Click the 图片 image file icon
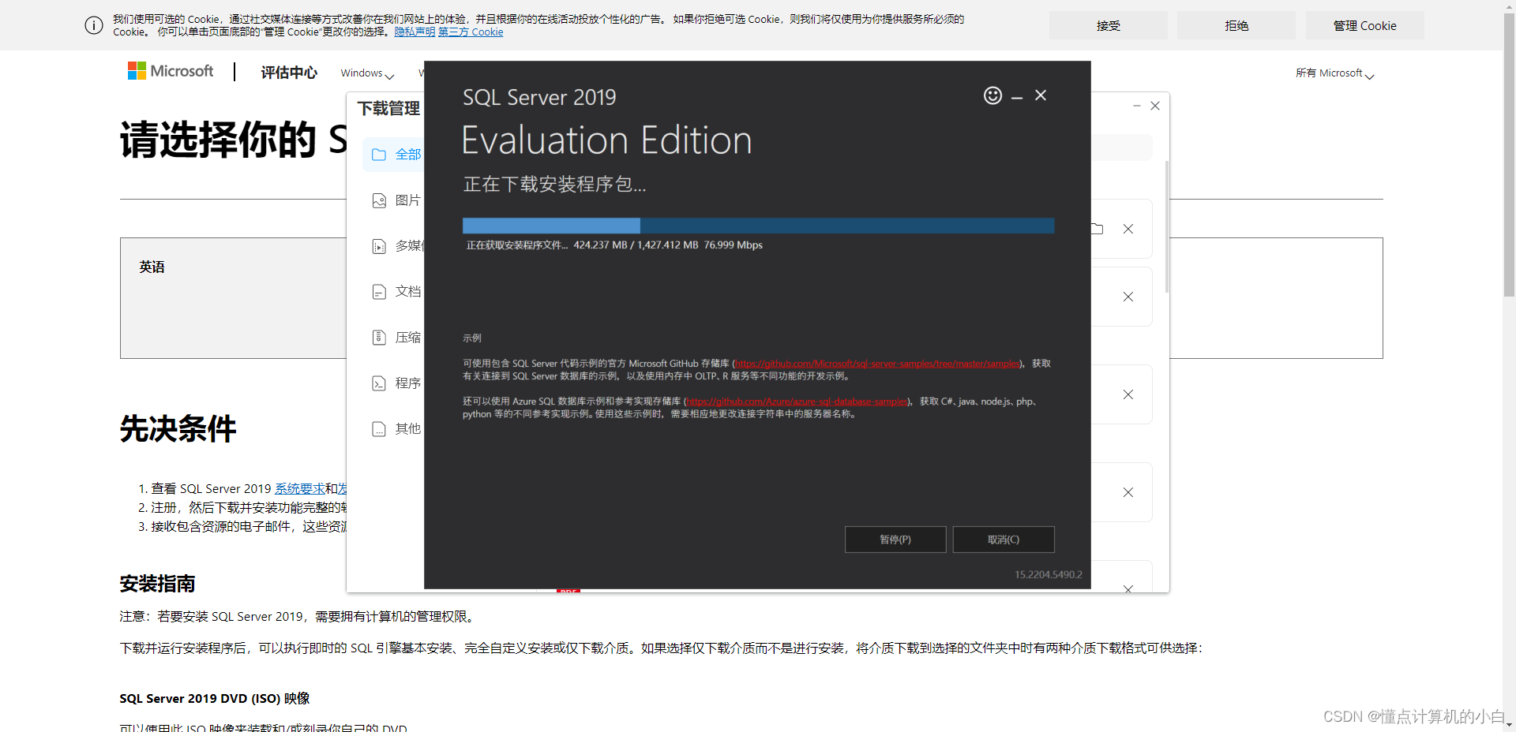This screenshot has height=732, width=1516. pos(379,200)
